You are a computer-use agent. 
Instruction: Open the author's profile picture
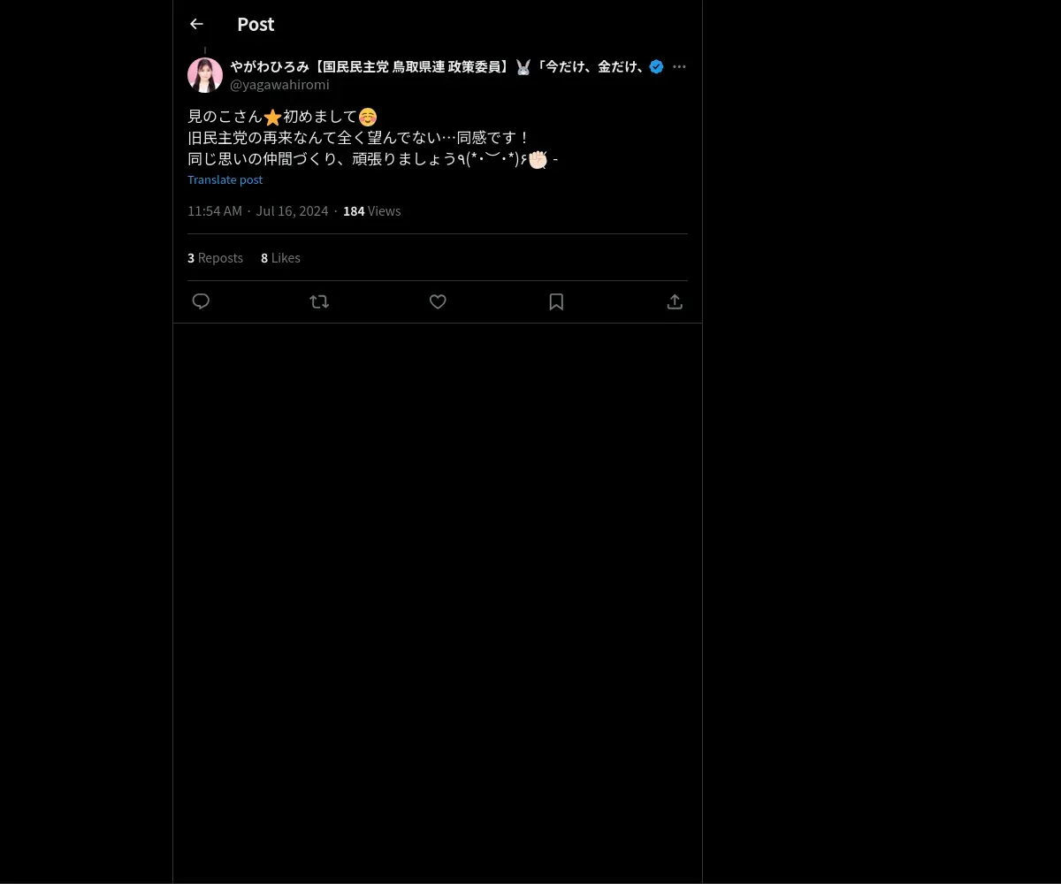click(x=205, y=75)
